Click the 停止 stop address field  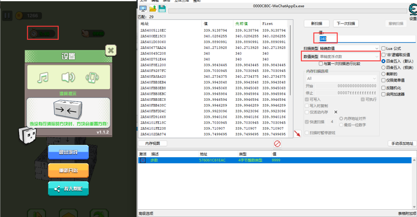(346, 93)
